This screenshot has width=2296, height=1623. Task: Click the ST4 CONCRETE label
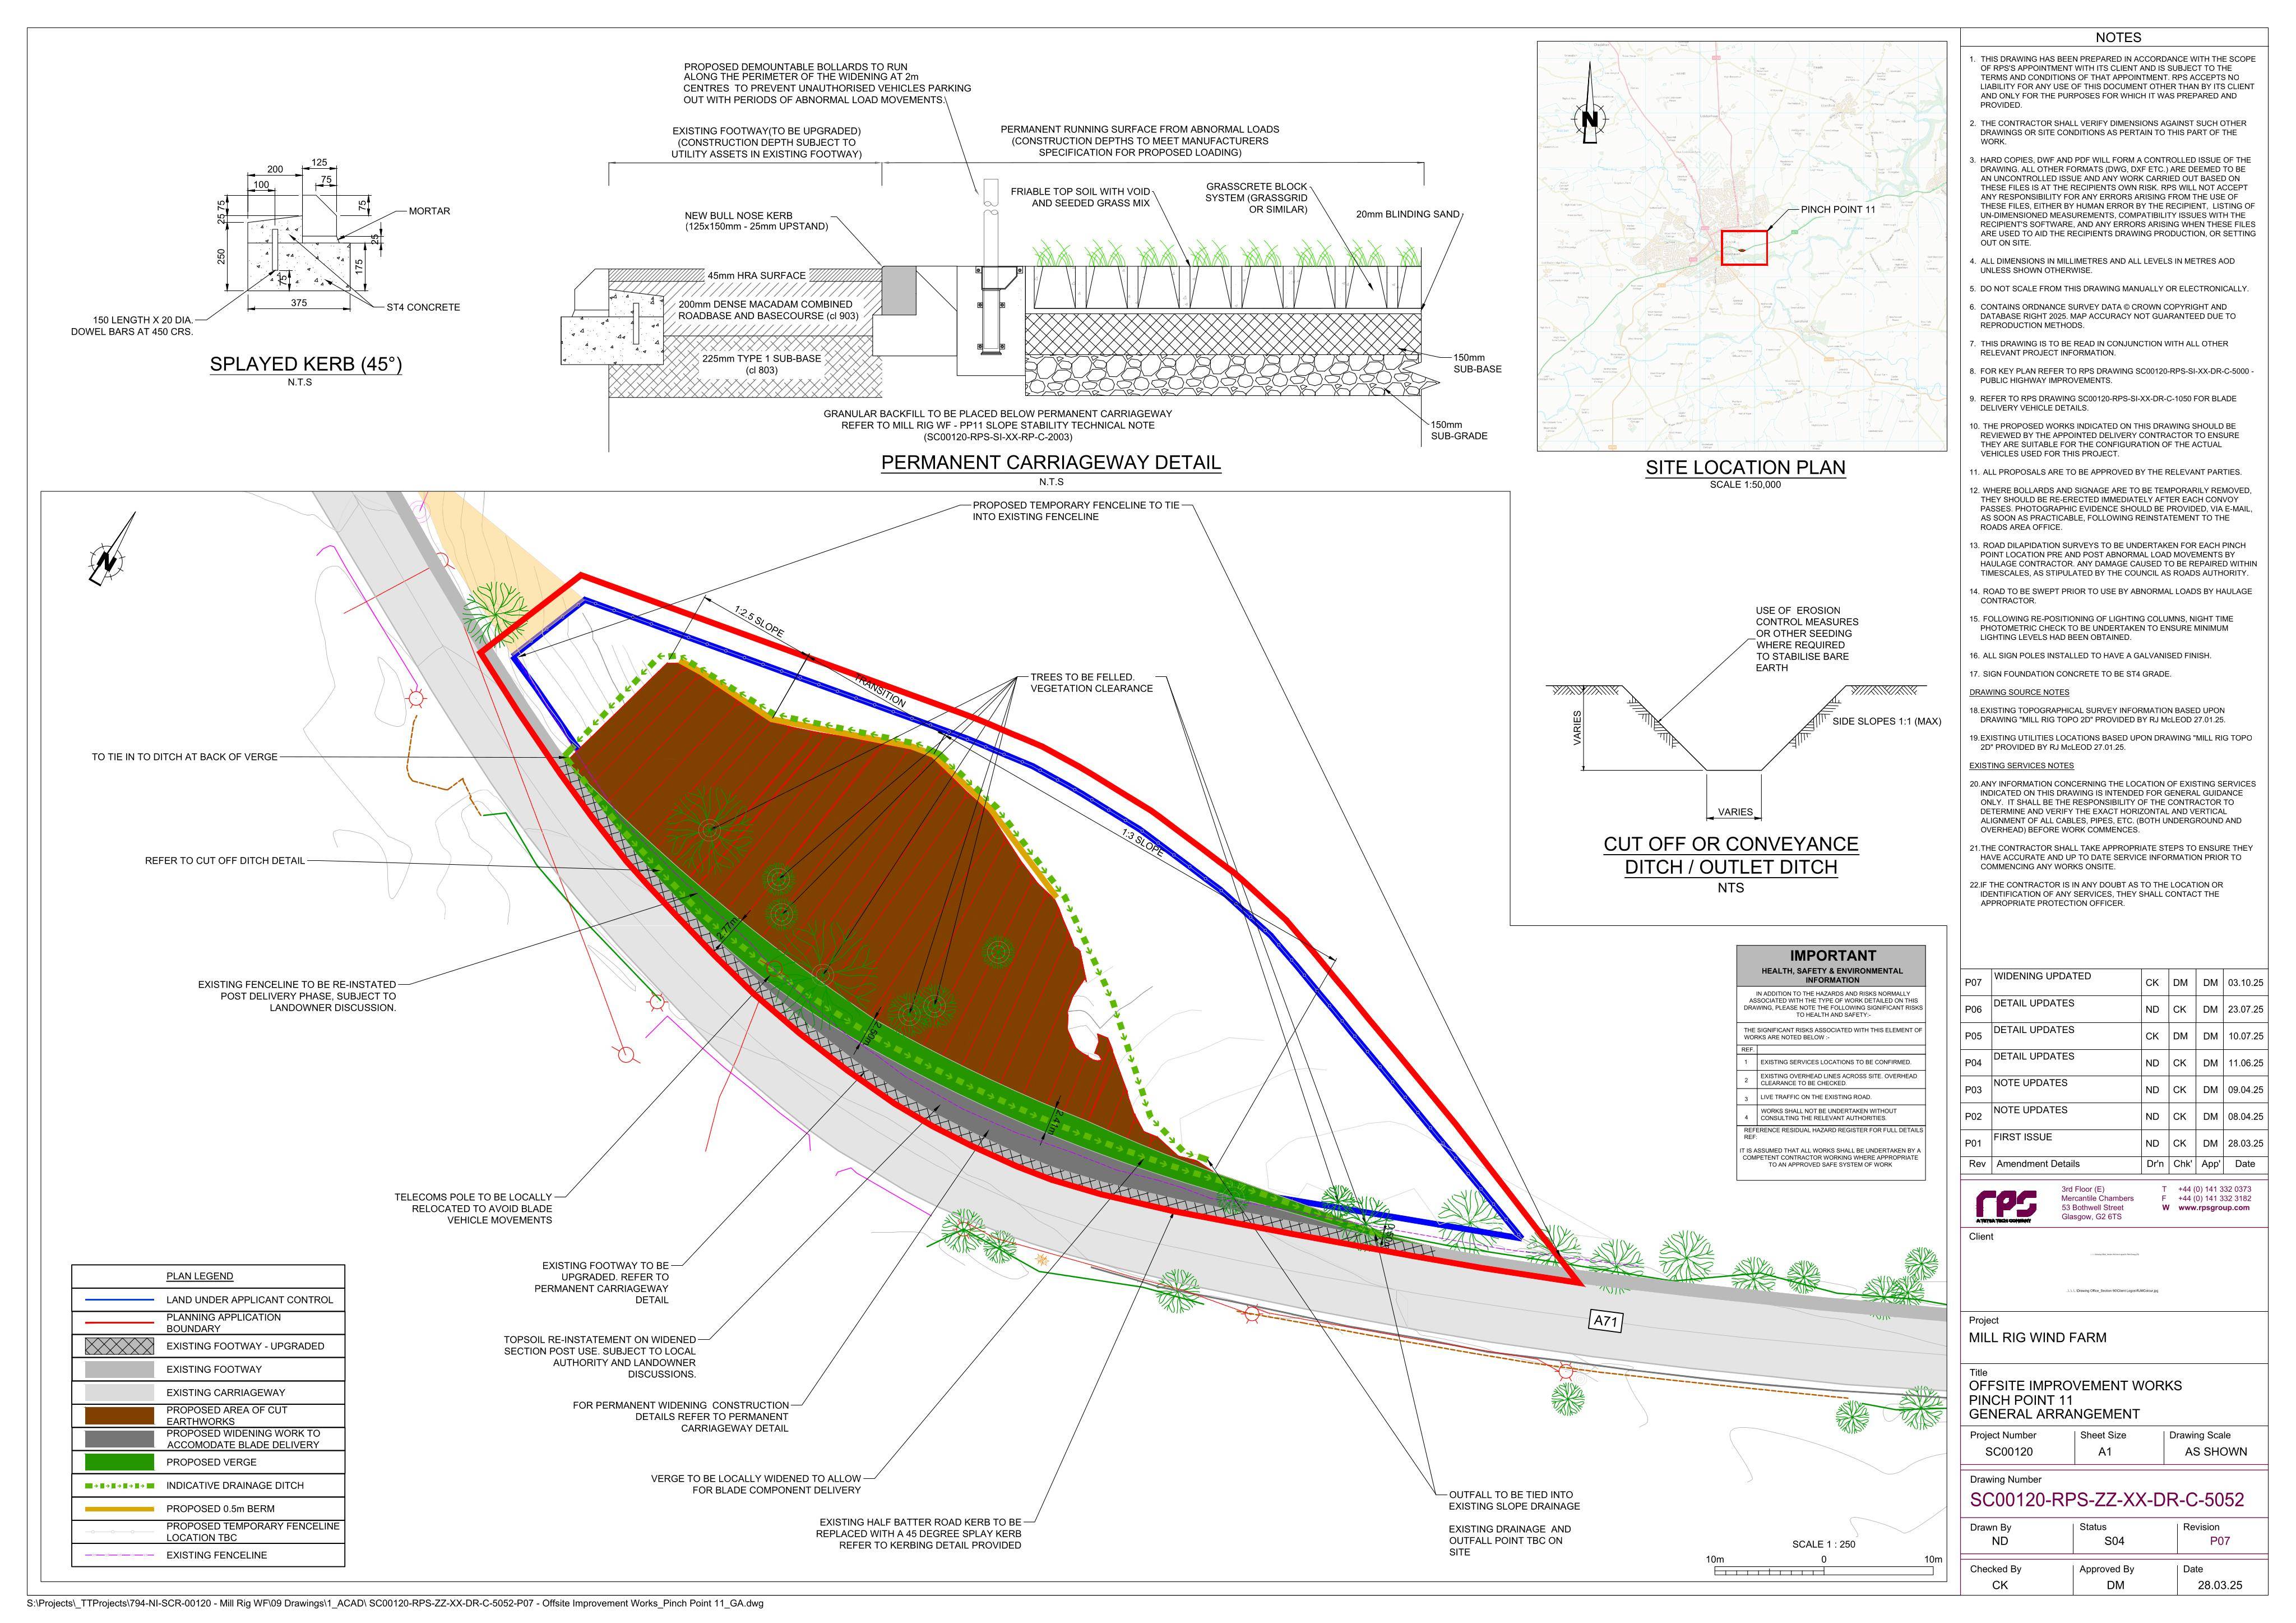[x=423, y=307]
